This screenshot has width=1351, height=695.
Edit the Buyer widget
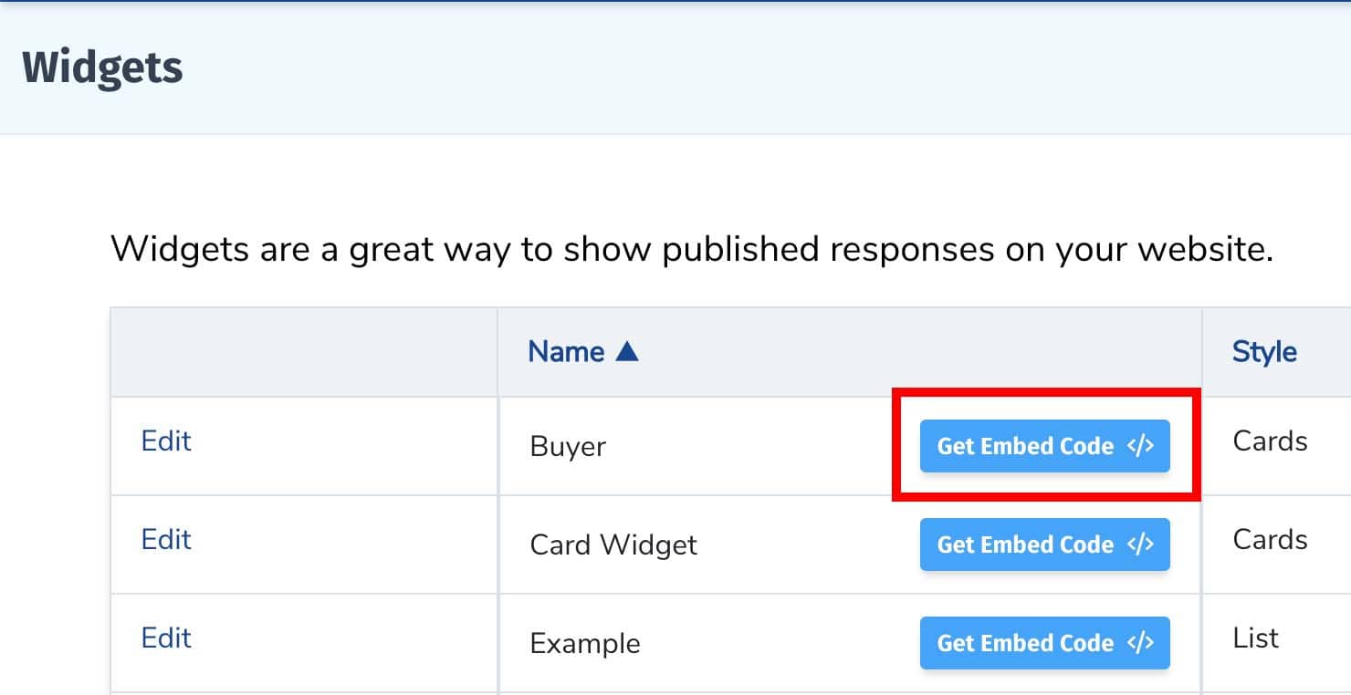[x=166, y=441]
